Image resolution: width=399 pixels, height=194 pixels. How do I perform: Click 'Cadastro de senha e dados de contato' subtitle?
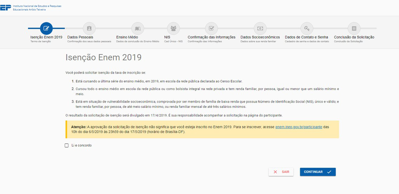[x=307, y=42]
